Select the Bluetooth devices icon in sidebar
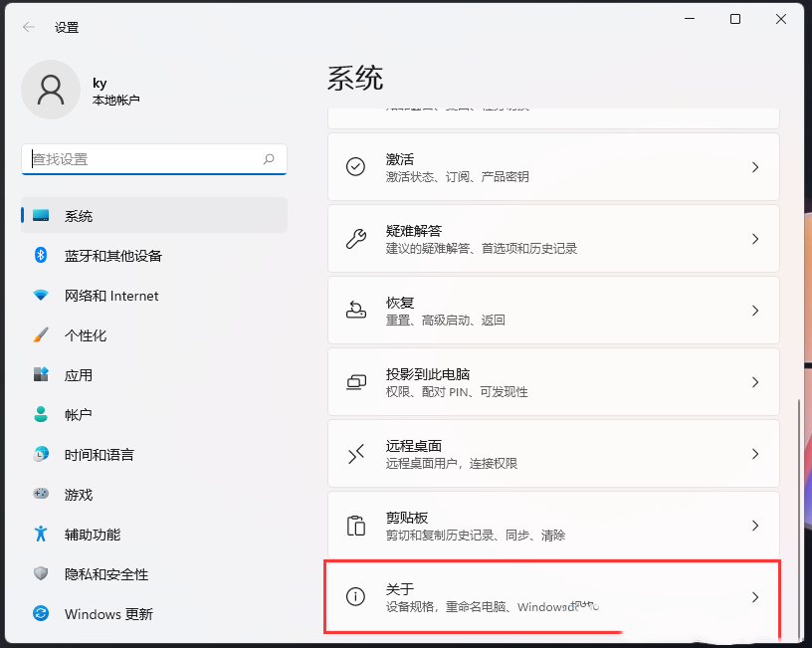The image size is (812, 648). [x=42, y=256]
